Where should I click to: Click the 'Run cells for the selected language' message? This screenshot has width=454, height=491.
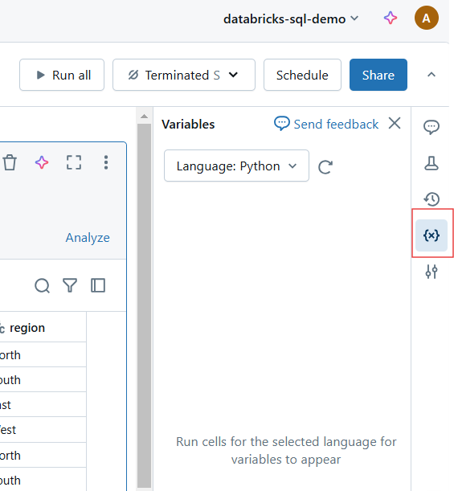[x=286, y=451]
